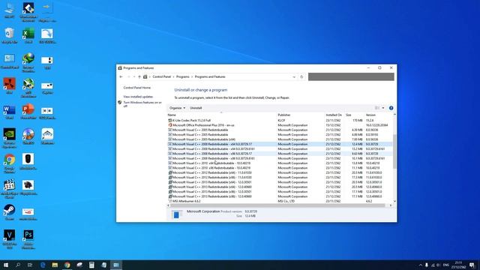
Task: Select Microsoft Office Professional Plus 2016 entry
Action: pyautogui.click(x=280, y=125)
